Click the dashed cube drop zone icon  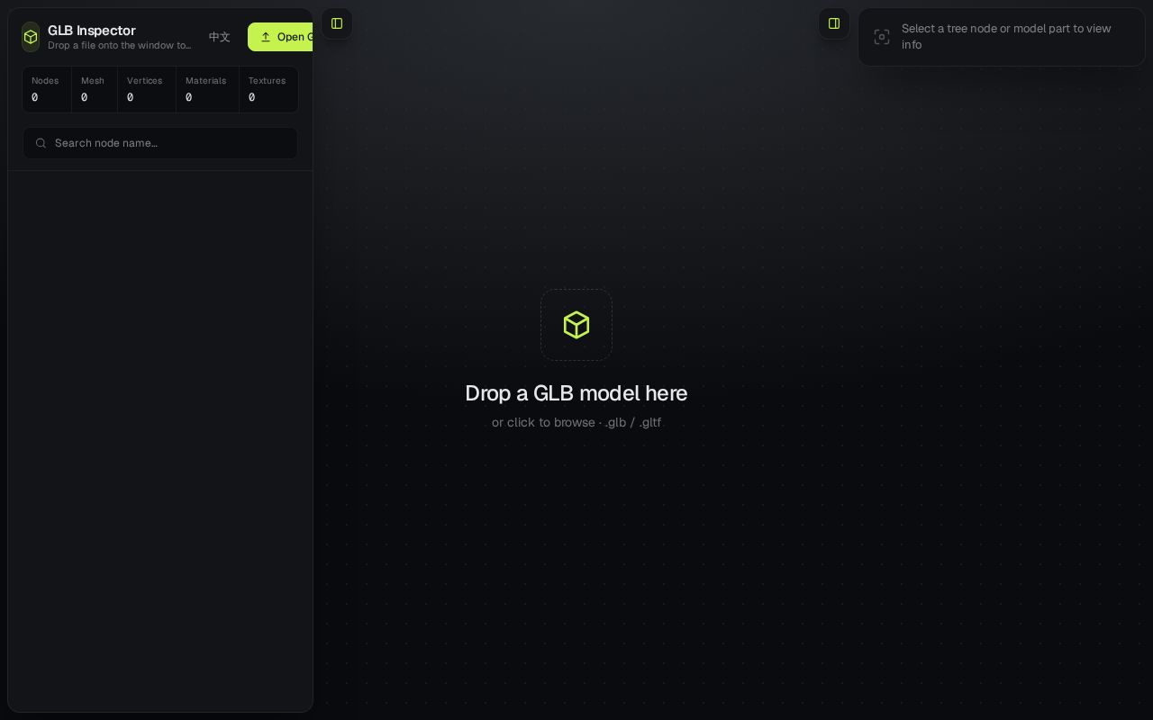576,325
